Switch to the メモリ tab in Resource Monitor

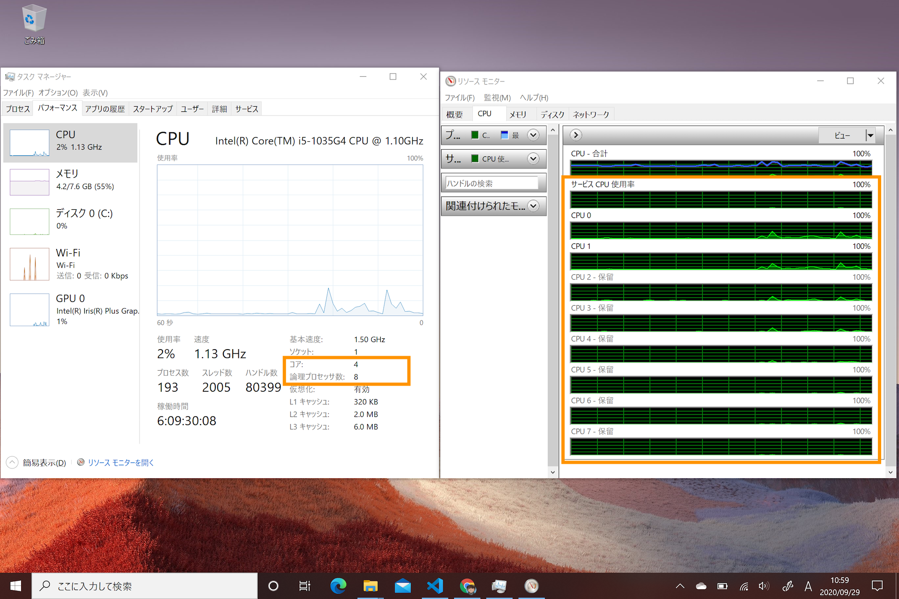518,114
